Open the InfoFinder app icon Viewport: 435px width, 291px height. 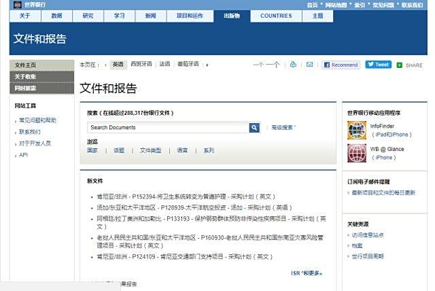click(357, 130)
